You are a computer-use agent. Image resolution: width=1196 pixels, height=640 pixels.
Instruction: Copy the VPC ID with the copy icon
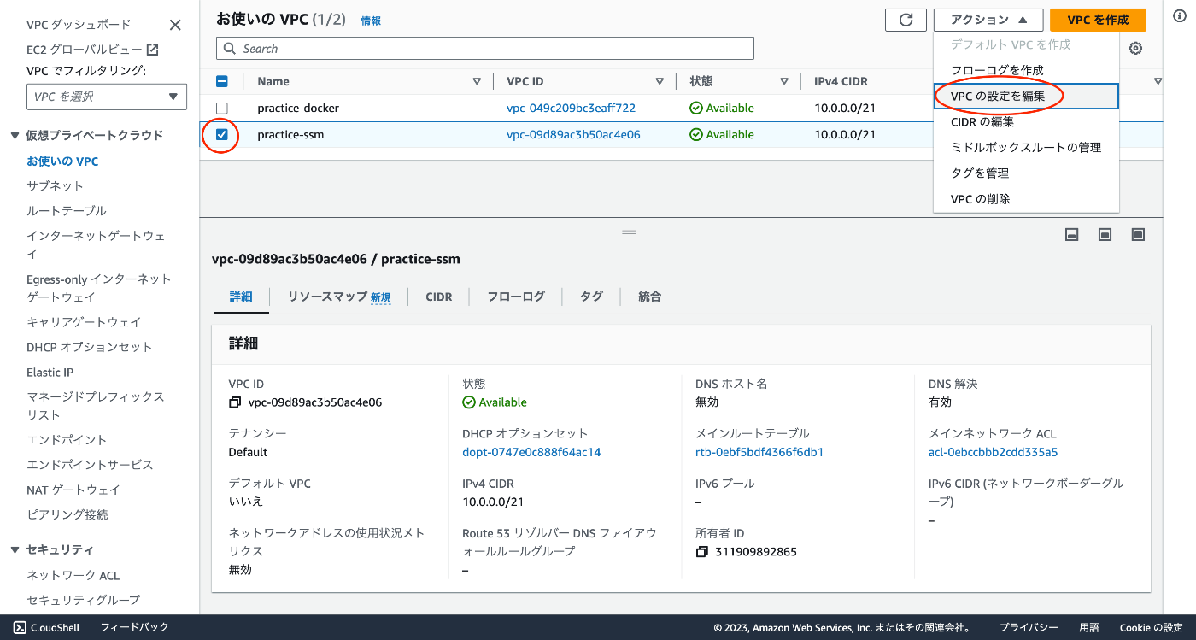(x=235, y=402)
